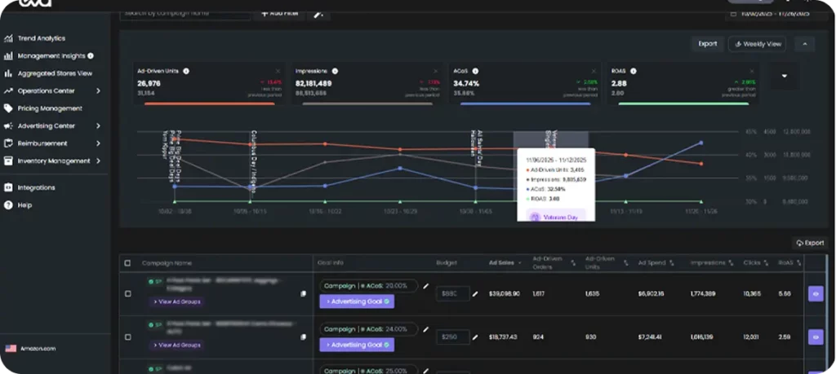Export the chart data
836x374 pixels.
(x=708, y=44)
